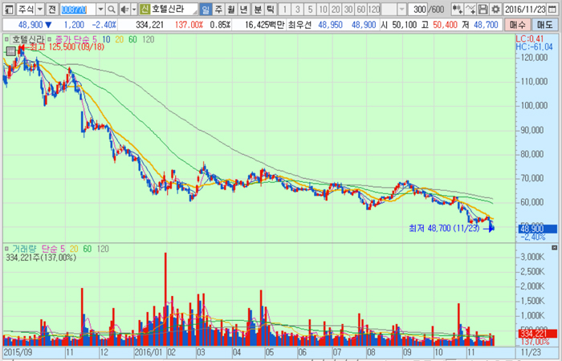Click the red 매수 buy button
The image size is (562, 361).
pos(519,25)
